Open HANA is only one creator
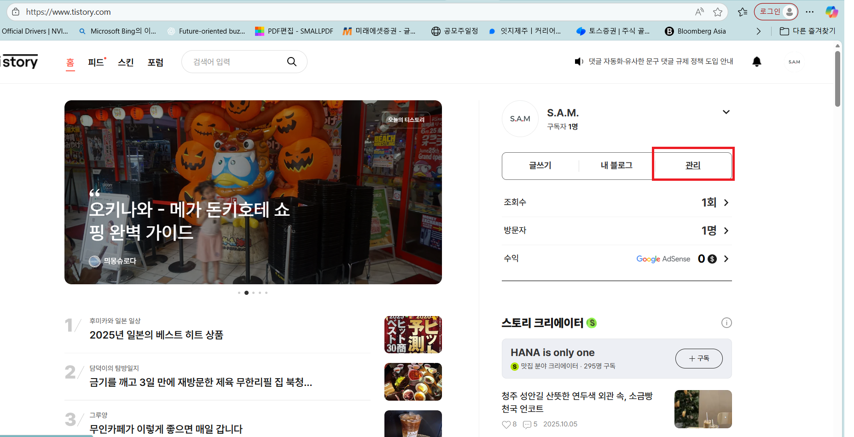The height and width of the screenshot is (437, 854). (x=552, y=353)
